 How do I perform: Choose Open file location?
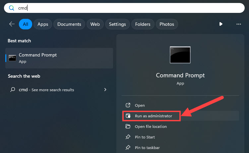click(x=180, y=127)
